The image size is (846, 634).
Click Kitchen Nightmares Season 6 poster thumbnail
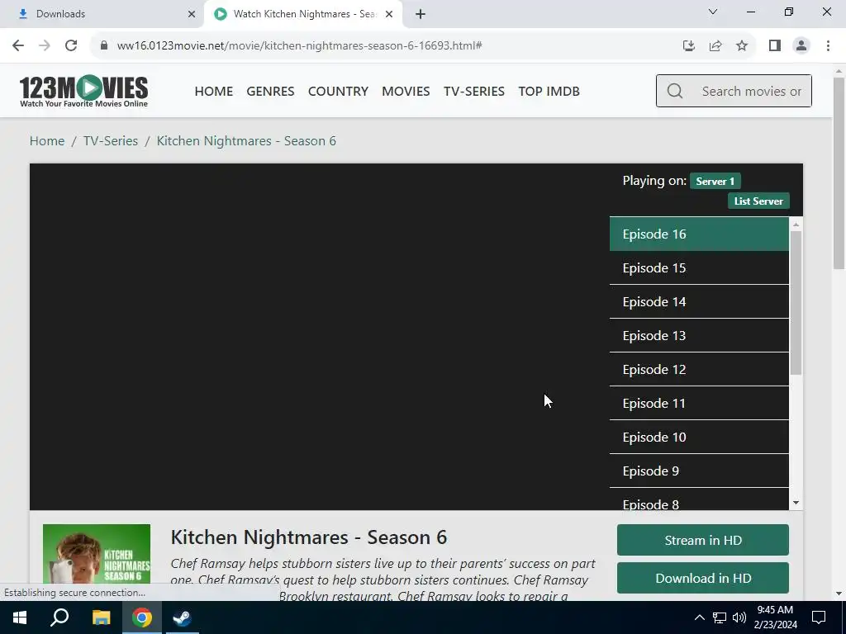tap(97, 553)
